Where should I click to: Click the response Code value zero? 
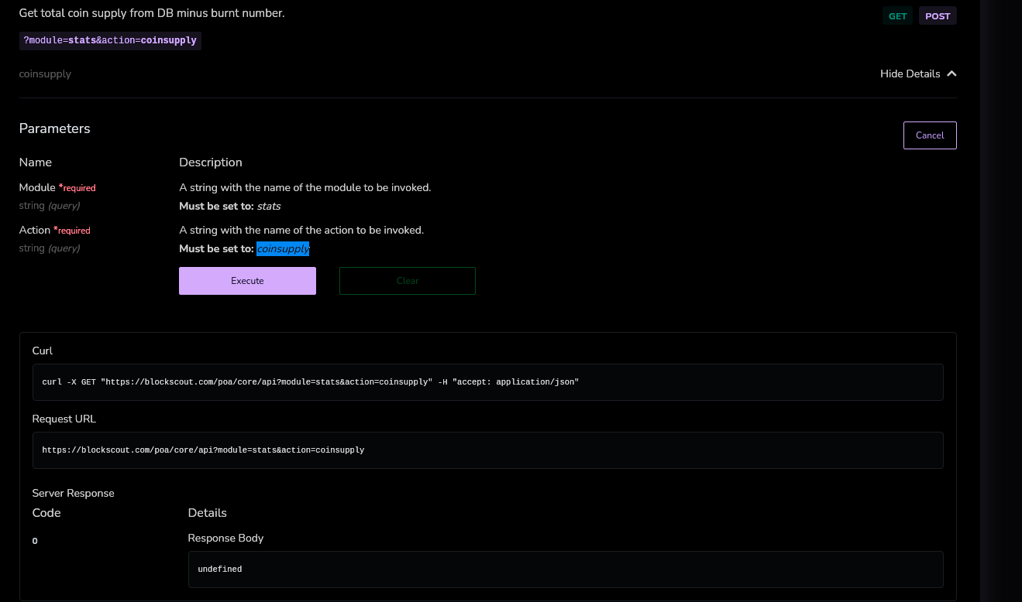[x=34, y=540]
